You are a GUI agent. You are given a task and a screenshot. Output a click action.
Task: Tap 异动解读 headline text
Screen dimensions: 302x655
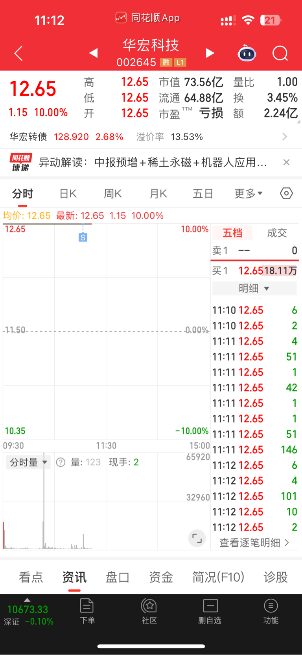coord(153,162)
